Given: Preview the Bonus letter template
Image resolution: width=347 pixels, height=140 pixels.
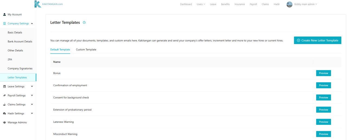Looking at the screenshot, I should coord(323,73).
